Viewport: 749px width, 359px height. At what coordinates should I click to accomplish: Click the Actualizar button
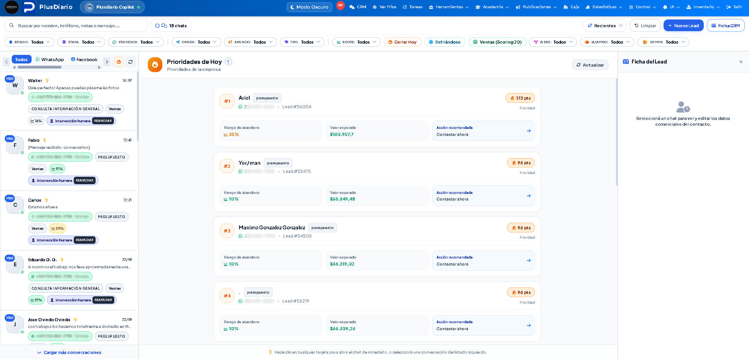tap(590, 65)
